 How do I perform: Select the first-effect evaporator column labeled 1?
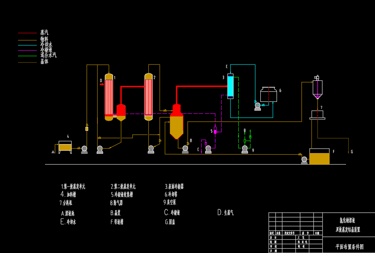[x=109, y=97]
